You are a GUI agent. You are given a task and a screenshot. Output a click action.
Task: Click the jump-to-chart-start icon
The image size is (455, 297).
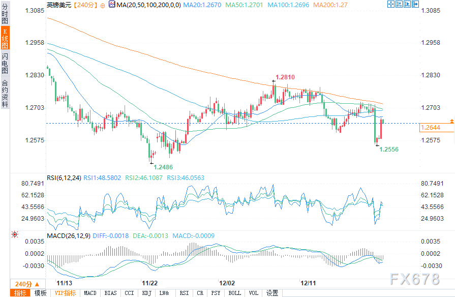tap(399, 4)
